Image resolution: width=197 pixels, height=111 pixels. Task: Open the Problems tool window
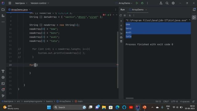3,90
